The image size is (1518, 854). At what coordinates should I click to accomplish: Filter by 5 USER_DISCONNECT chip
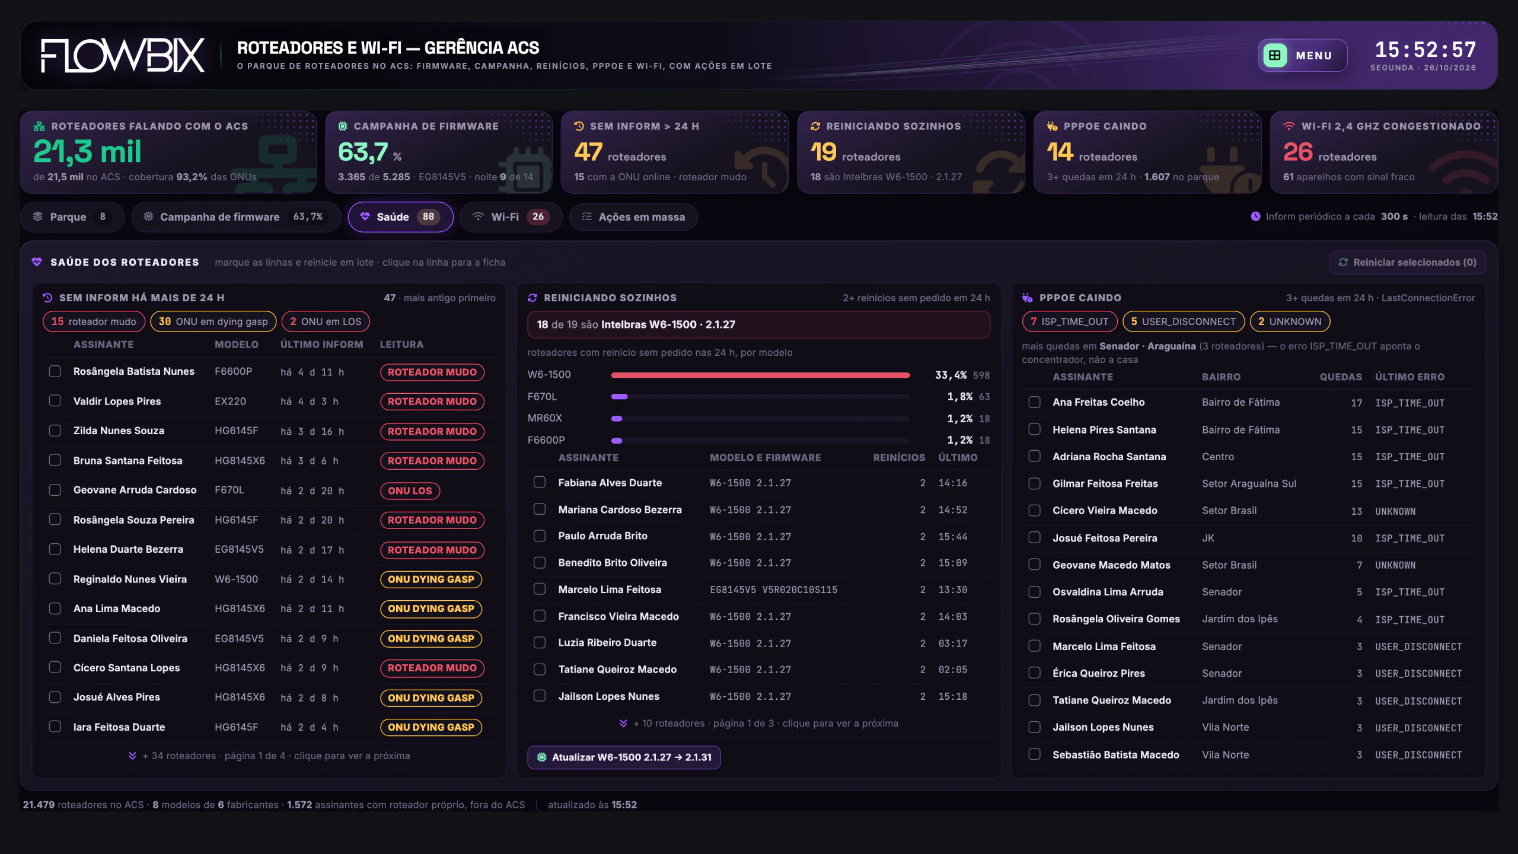[1184, 321]
